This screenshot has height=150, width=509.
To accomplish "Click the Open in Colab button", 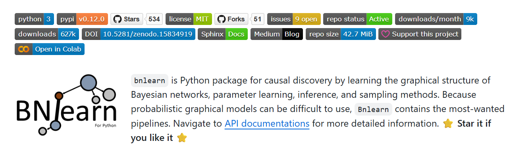I will pyautogui.click(x=50, y=49).
